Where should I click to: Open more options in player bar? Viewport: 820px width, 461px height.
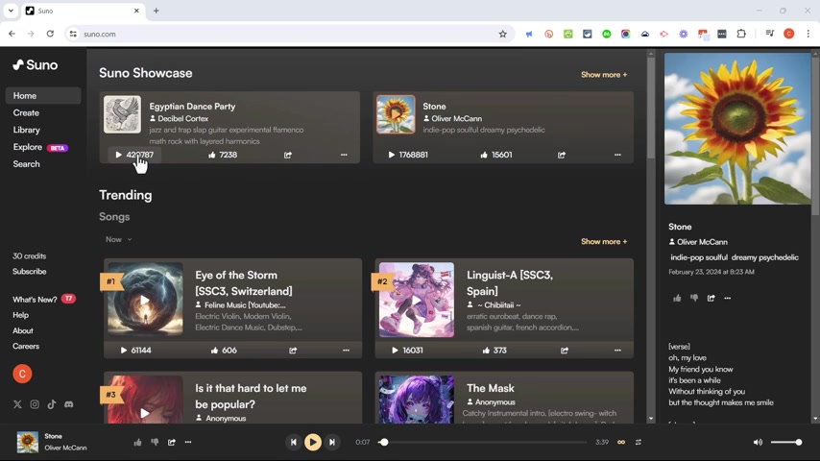[188, 442]
